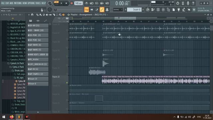Click the undo history/circular arrow icon
The width and height of the screenshot is (213, 120).
coord(177,3)
